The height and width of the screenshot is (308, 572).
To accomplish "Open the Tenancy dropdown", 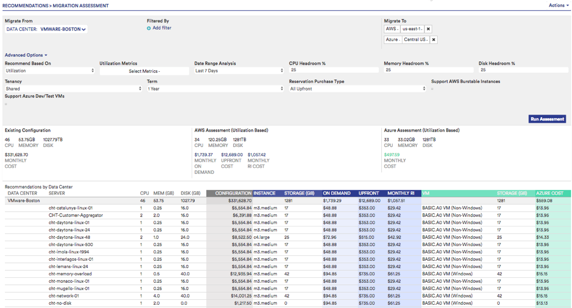I will (73, 89).
